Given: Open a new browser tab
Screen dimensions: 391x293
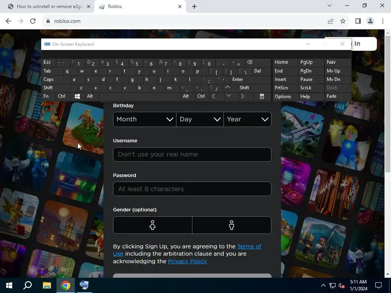Looking at the screenshot, I should tap(194, 7).
